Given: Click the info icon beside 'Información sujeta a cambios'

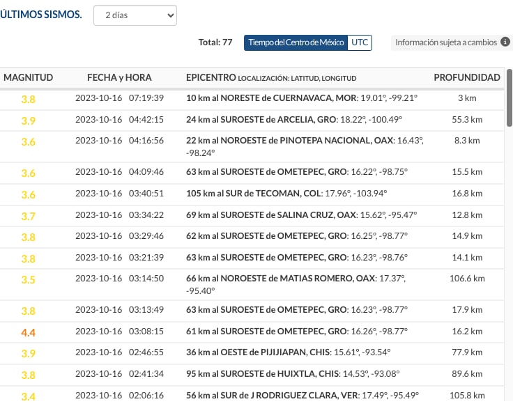Looking at the screenshot, I should [x=505, y=42].
